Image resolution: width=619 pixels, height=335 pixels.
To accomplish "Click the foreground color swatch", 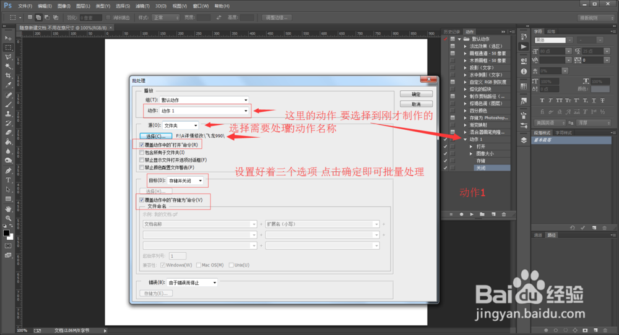I will tap(6, 233).
